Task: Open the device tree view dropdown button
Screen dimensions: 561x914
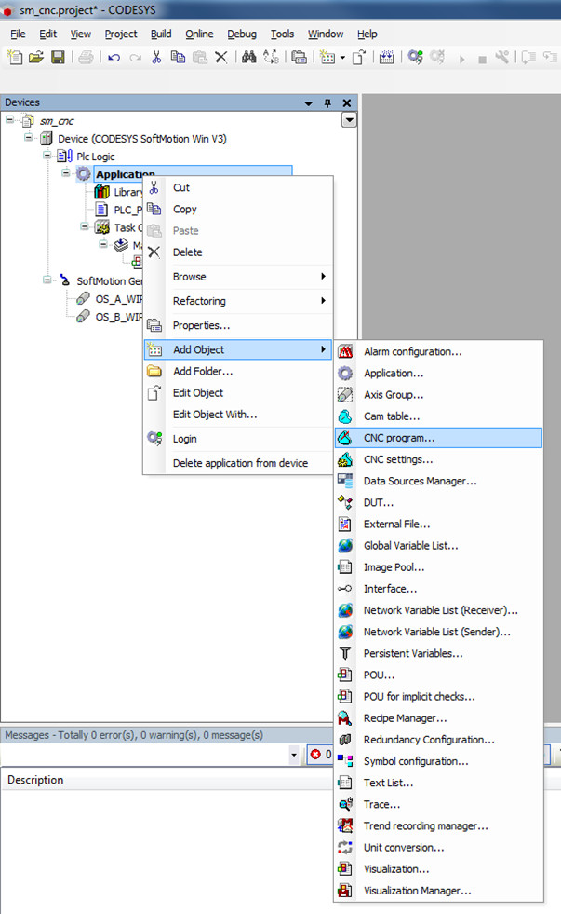Action: 349,120
